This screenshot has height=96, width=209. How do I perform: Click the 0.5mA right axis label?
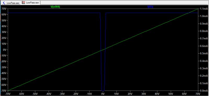click(x=204, y=54)
